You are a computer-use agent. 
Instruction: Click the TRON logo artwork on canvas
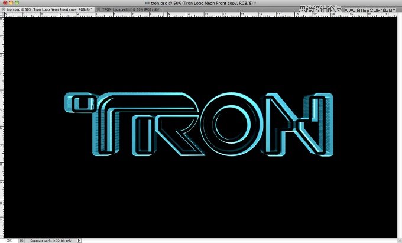pyautogui.click(x=199, y=124)
